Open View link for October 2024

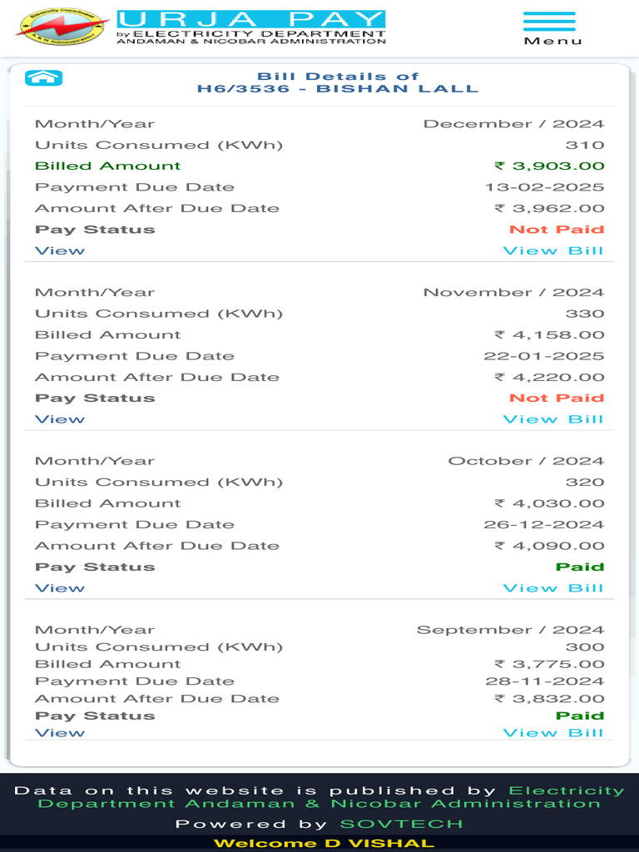pos(60,588)
